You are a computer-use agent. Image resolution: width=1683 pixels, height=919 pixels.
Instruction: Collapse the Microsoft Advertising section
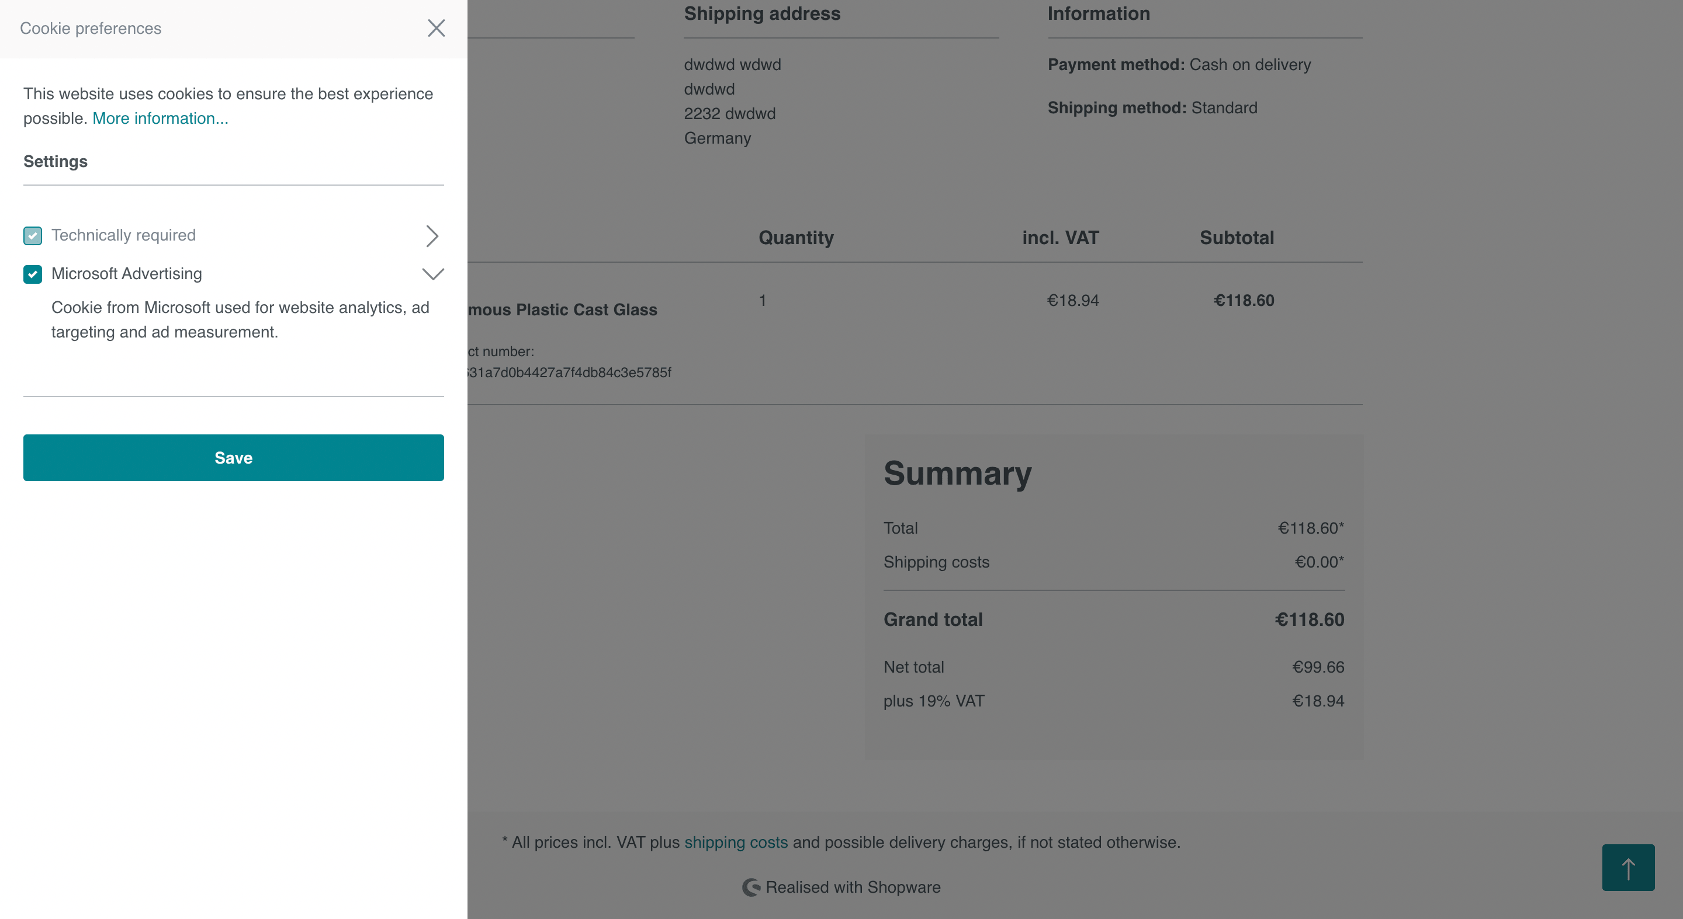(x=434, y=274)
